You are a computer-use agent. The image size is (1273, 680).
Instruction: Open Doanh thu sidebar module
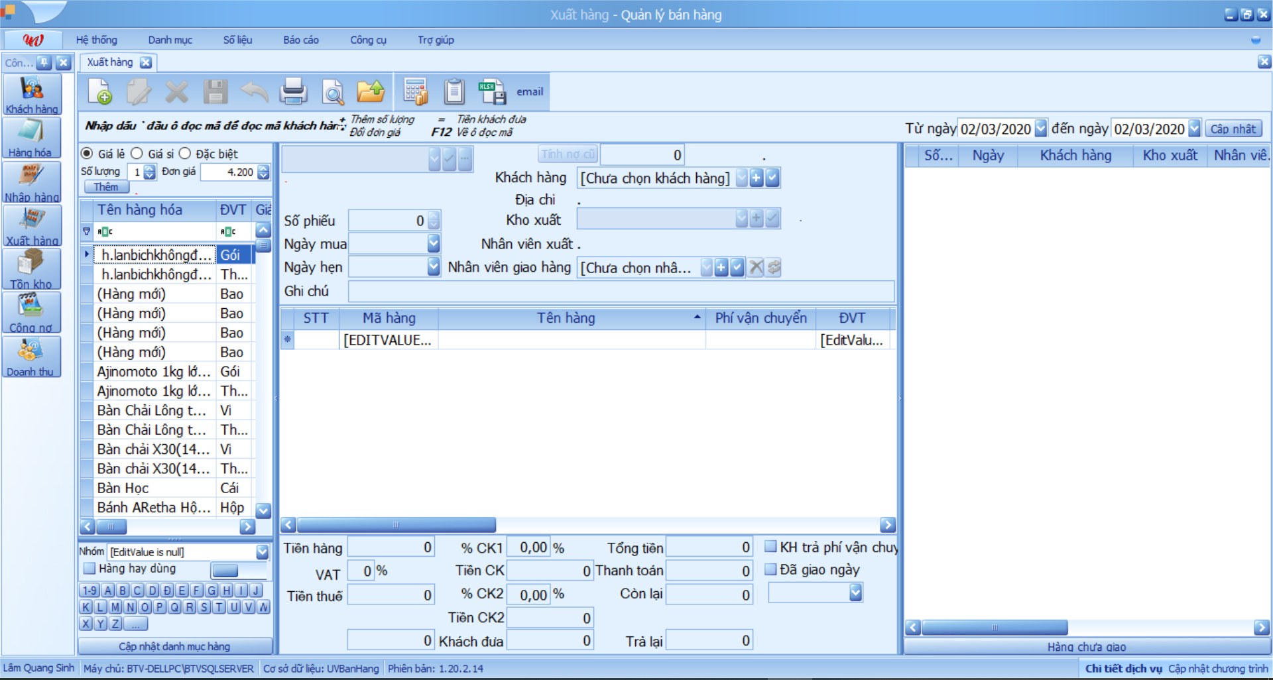pyautogui.click(x=32, y=357)
